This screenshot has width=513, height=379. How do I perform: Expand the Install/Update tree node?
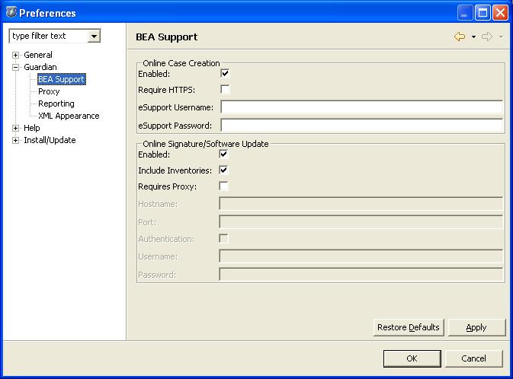pyautogui.click(x=15, y=140)
